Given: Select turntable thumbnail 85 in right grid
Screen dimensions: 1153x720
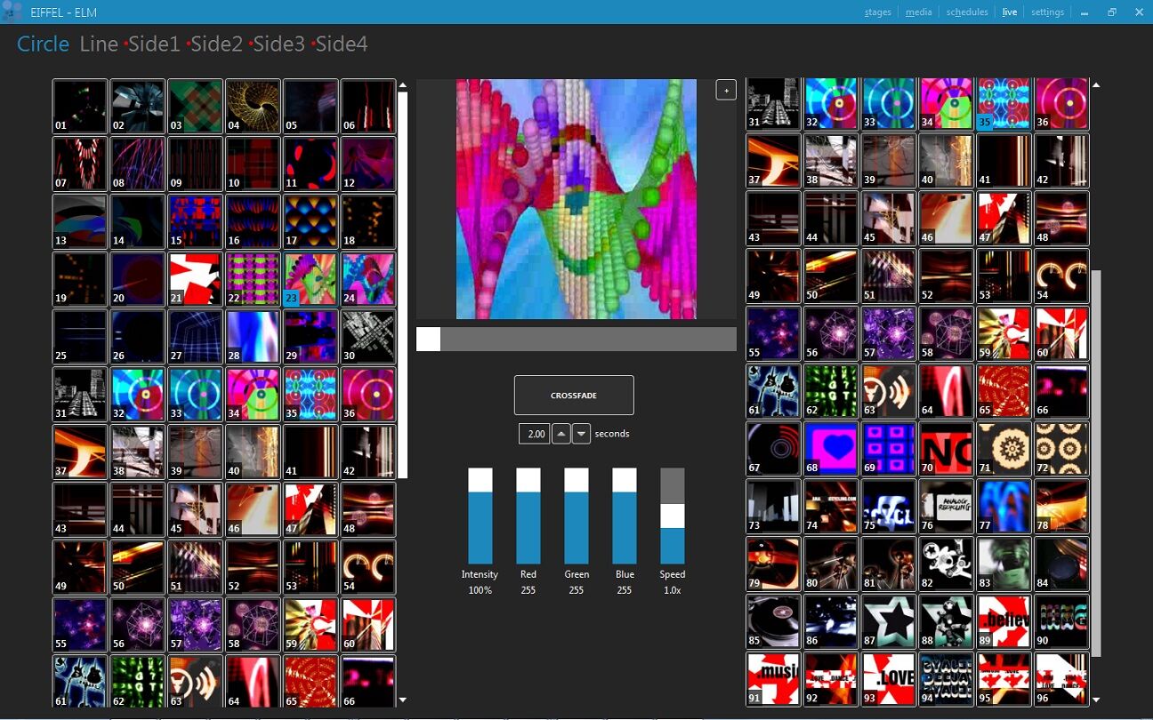Looking at the screenshot, I should (x=774, y=622).
